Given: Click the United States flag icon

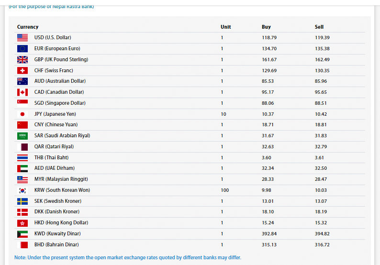Looking at the screenshot, I should coord(22,37).
